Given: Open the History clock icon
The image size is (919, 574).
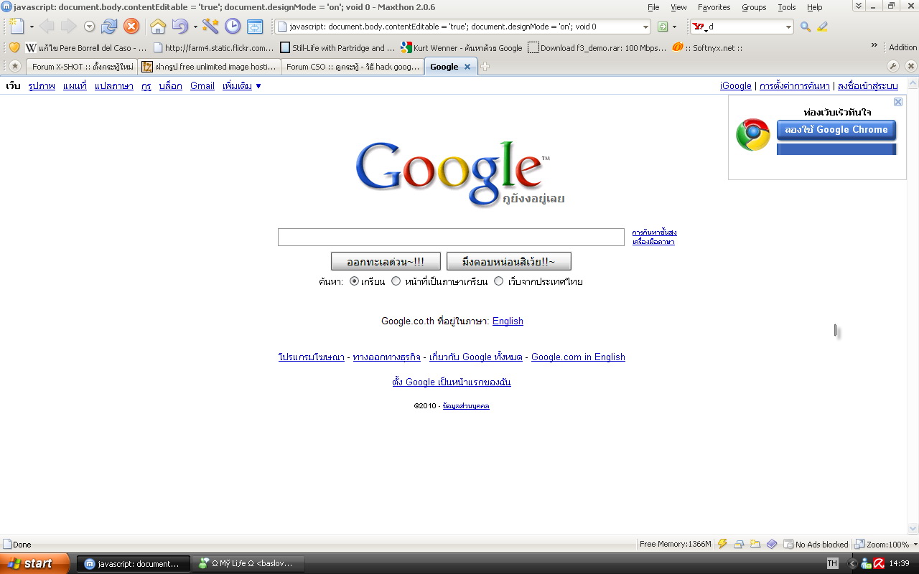Looking at the screenshot, I should tap(233, 27).
